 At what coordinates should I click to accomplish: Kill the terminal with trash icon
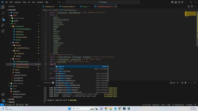tap(186, 83)
